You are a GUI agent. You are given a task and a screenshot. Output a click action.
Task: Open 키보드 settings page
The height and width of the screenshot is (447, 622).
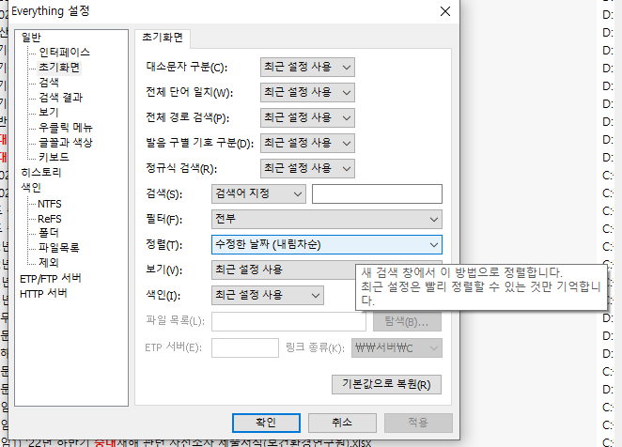coord(54,157)
